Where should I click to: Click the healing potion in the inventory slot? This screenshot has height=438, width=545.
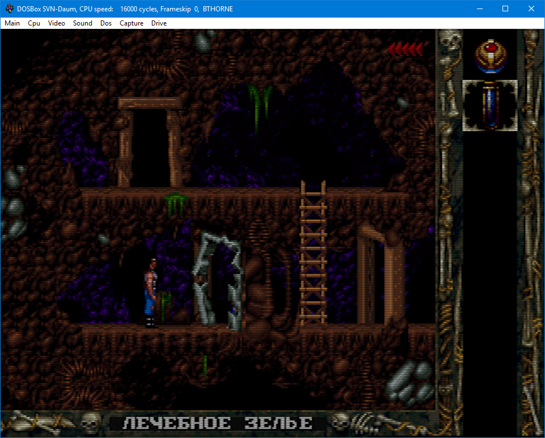pyautogui.click(x=489, y=106)
